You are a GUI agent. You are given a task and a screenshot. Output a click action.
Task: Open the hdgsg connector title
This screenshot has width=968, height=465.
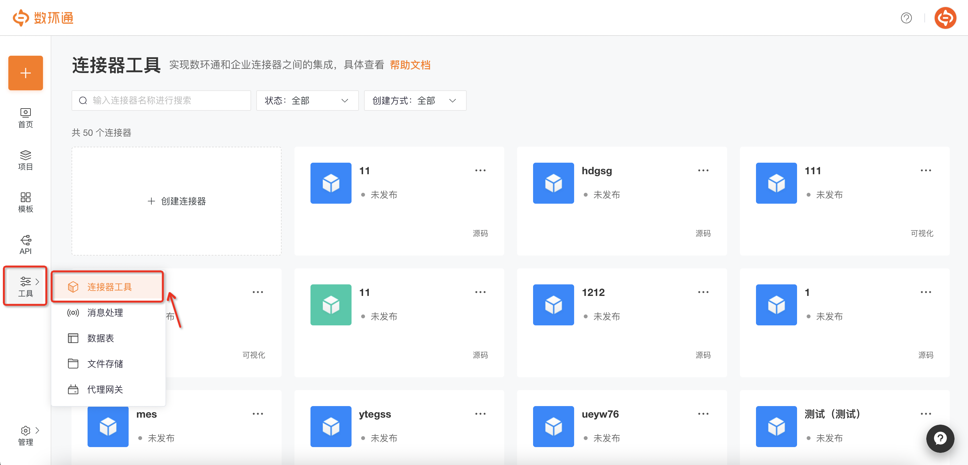[x=597, y=171]
